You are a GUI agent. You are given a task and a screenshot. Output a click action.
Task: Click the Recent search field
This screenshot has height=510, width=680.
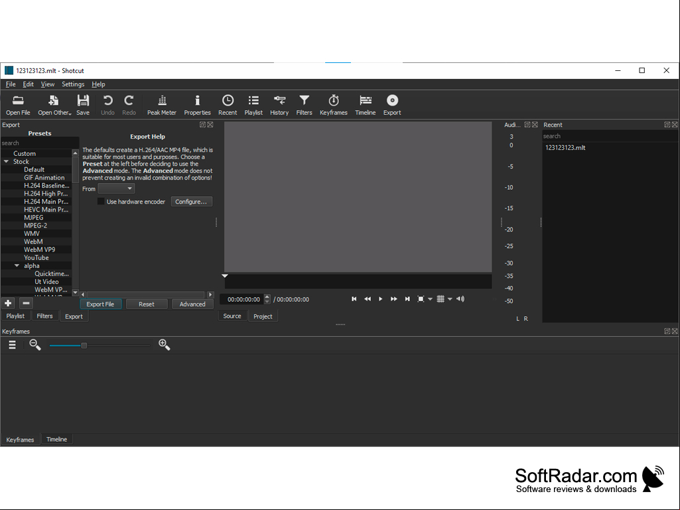pos(610,136)
